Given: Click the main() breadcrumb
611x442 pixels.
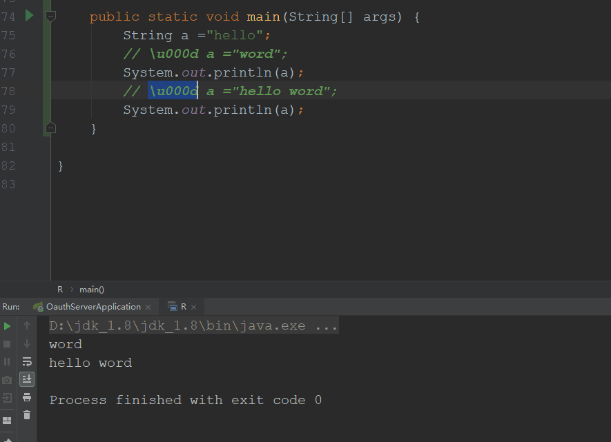Looking at the screenshot, I should coord(92,290).
